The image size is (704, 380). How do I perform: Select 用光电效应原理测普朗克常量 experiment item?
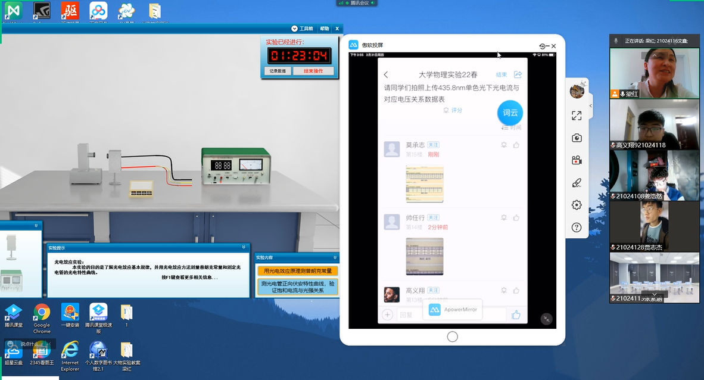[297, 271]
